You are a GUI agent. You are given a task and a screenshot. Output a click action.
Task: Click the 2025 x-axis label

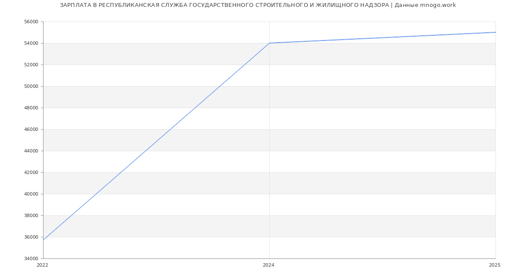495,265
